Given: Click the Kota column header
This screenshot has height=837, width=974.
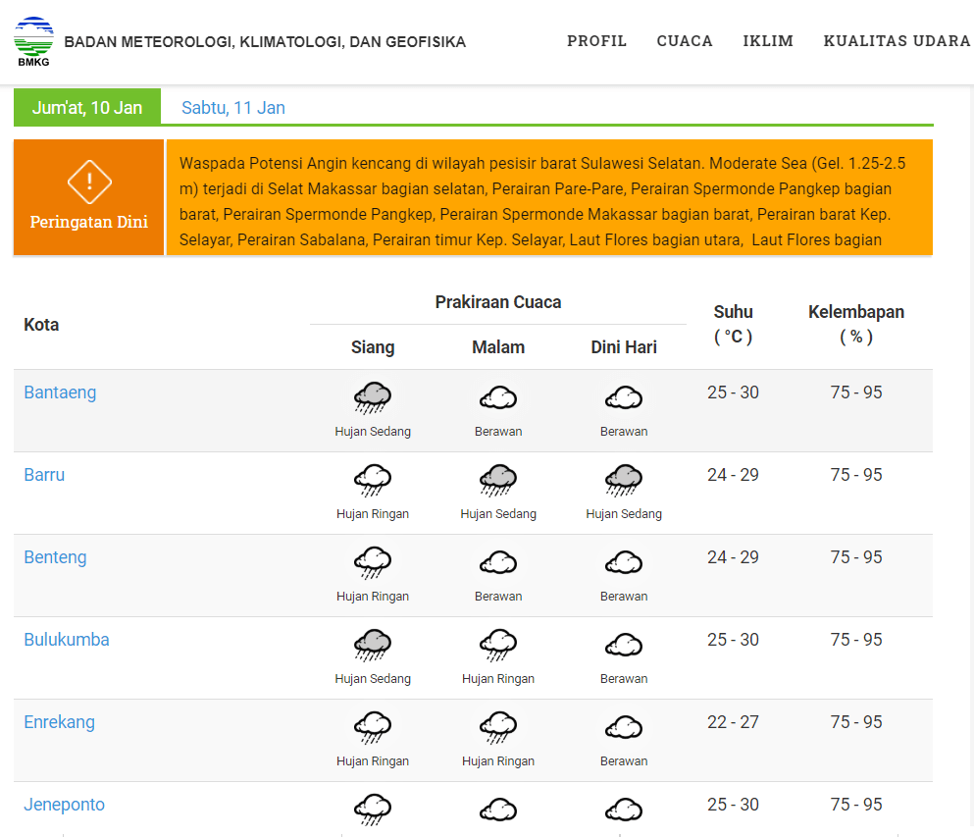Looking at the screenshot, I should click(x=41, y=325).
